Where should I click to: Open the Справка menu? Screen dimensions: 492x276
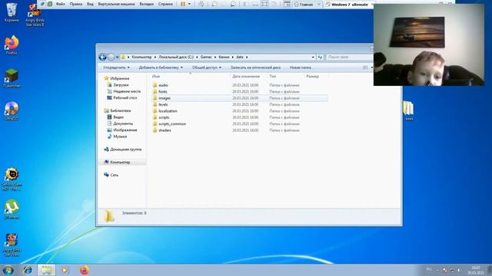[x=165, y=4]
